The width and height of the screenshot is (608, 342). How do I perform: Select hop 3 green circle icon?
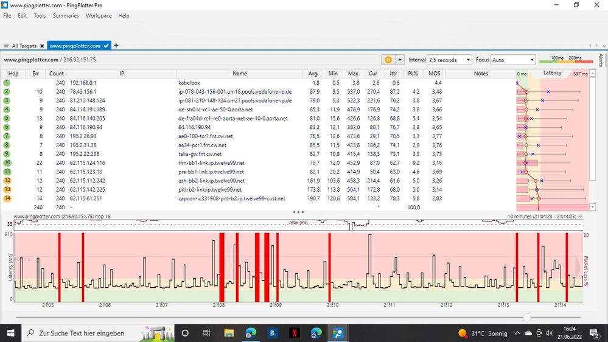tap(7, 100)
